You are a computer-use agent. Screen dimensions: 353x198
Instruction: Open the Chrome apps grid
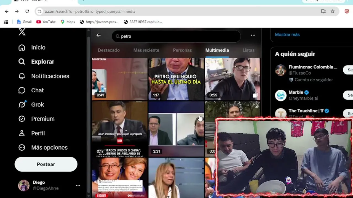[6, 22]
